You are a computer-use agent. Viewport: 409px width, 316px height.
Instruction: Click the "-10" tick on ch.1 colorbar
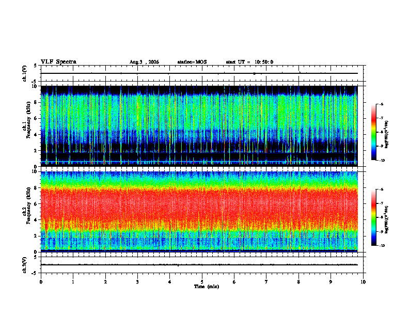382,161
